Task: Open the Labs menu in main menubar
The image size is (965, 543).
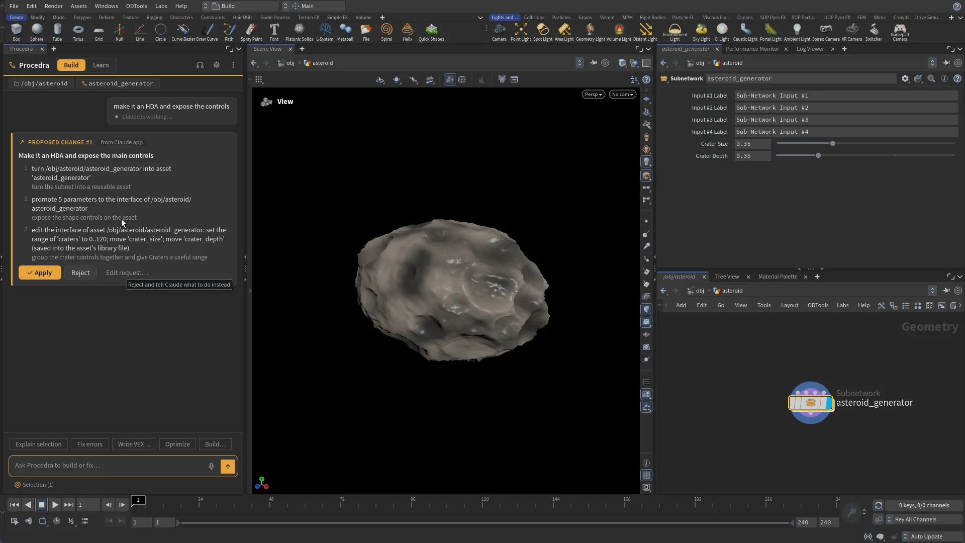Action: pyautogui.click(x=161, y=6)
